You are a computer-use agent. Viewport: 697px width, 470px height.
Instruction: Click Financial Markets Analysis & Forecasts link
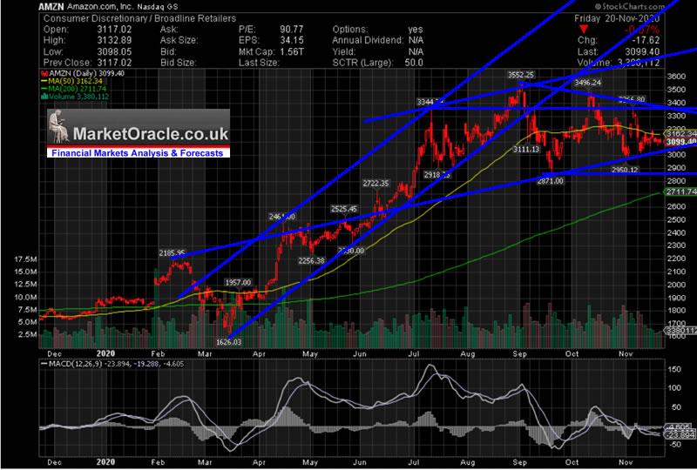pyautogui.click(x=137, y=153)
